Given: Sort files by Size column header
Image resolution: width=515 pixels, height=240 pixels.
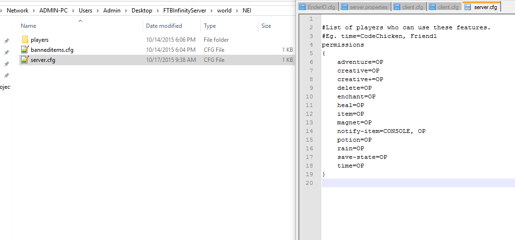Looking at the screenshot, I should 266,26.
